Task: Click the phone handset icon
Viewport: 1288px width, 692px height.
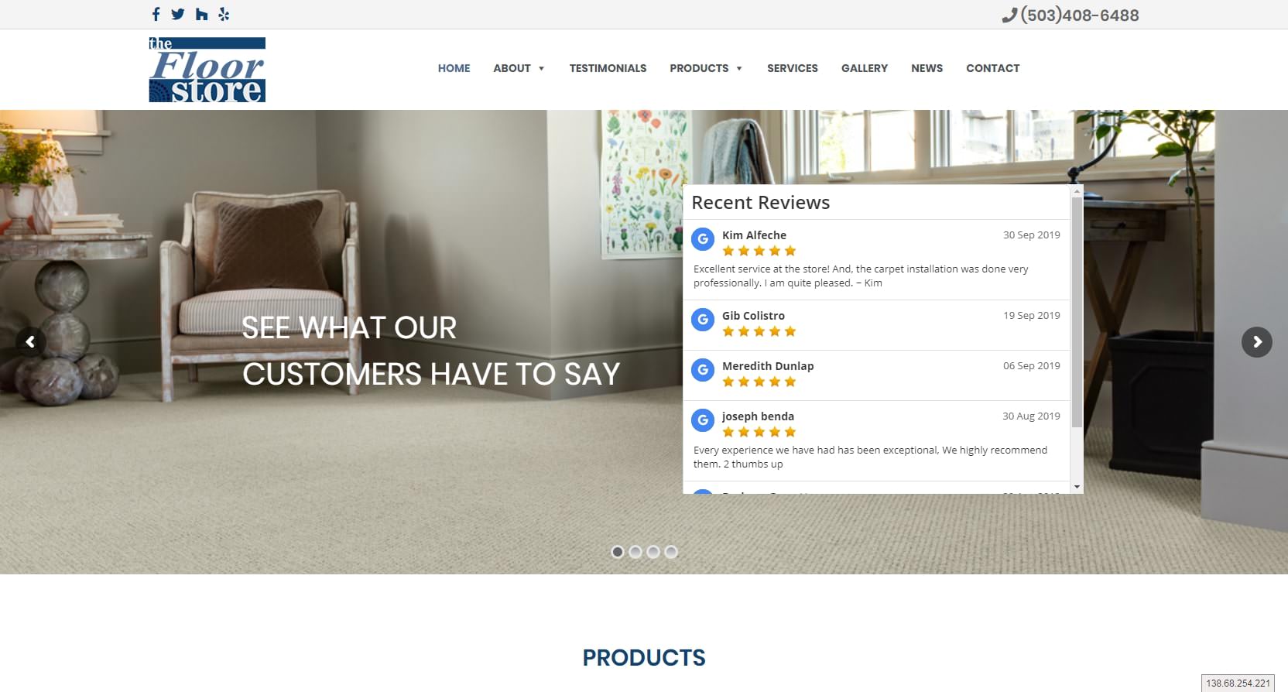Action: point(1009,15)
